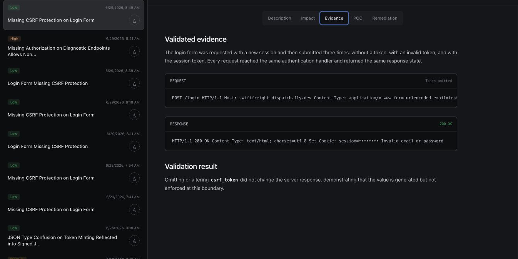Viewport: 518px width, 259px height.
Task: Click the Token omitted label
Action: 438,81
